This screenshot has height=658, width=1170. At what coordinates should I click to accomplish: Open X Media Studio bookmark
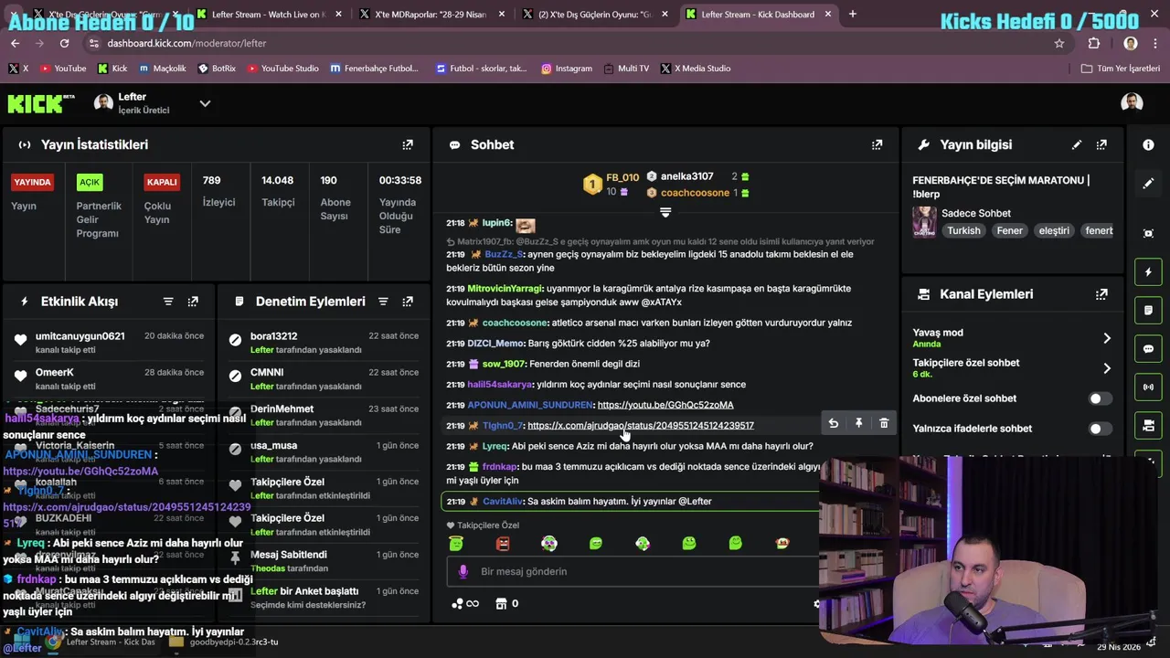point(695,69)
